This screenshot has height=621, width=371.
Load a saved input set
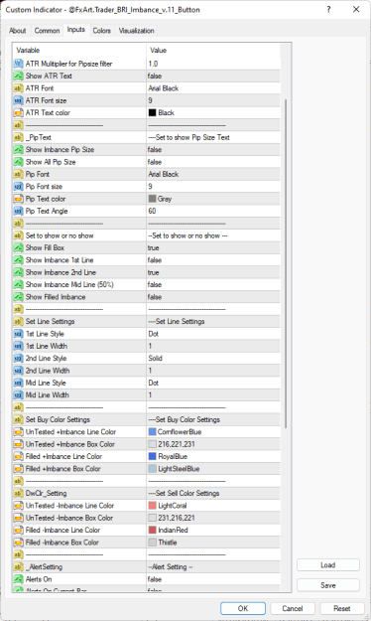[328, 565]
